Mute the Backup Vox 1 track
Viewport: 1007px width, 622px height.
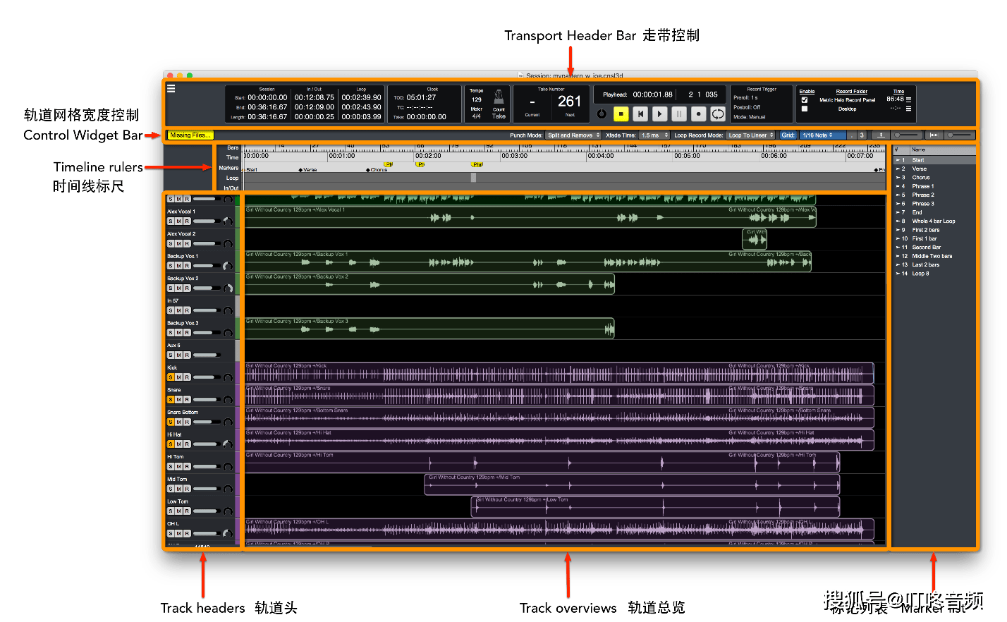click(179, 266)
